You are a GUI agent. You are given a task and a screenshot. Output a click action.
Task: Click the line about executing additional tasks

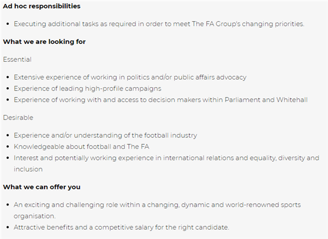coord(159,24)
